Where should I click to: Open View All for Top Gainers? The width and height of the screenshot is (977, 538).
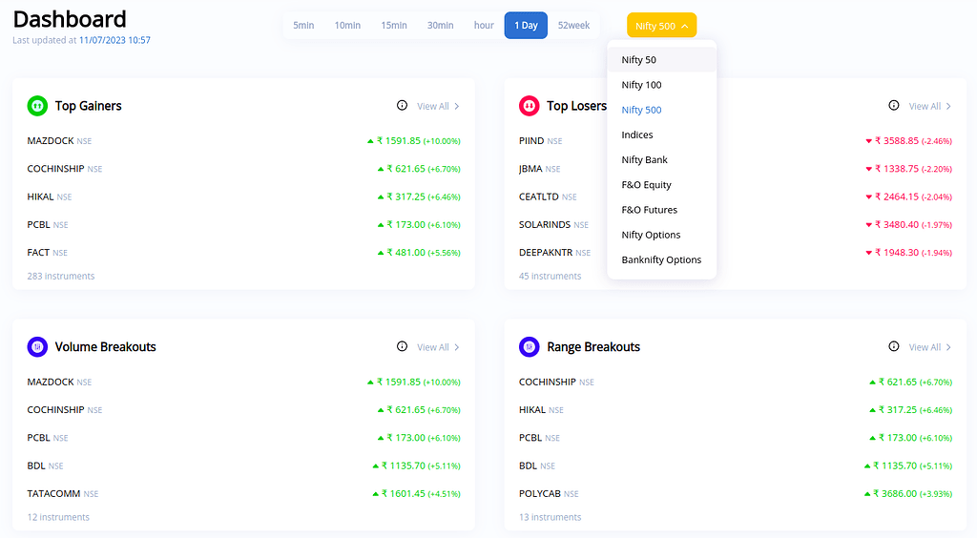click(x=438, y=107)
